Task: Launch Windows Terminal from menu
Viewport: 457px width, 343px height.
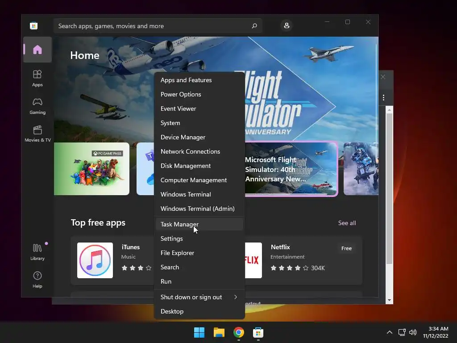Action: pyautogui.click(x=199, y=194)
